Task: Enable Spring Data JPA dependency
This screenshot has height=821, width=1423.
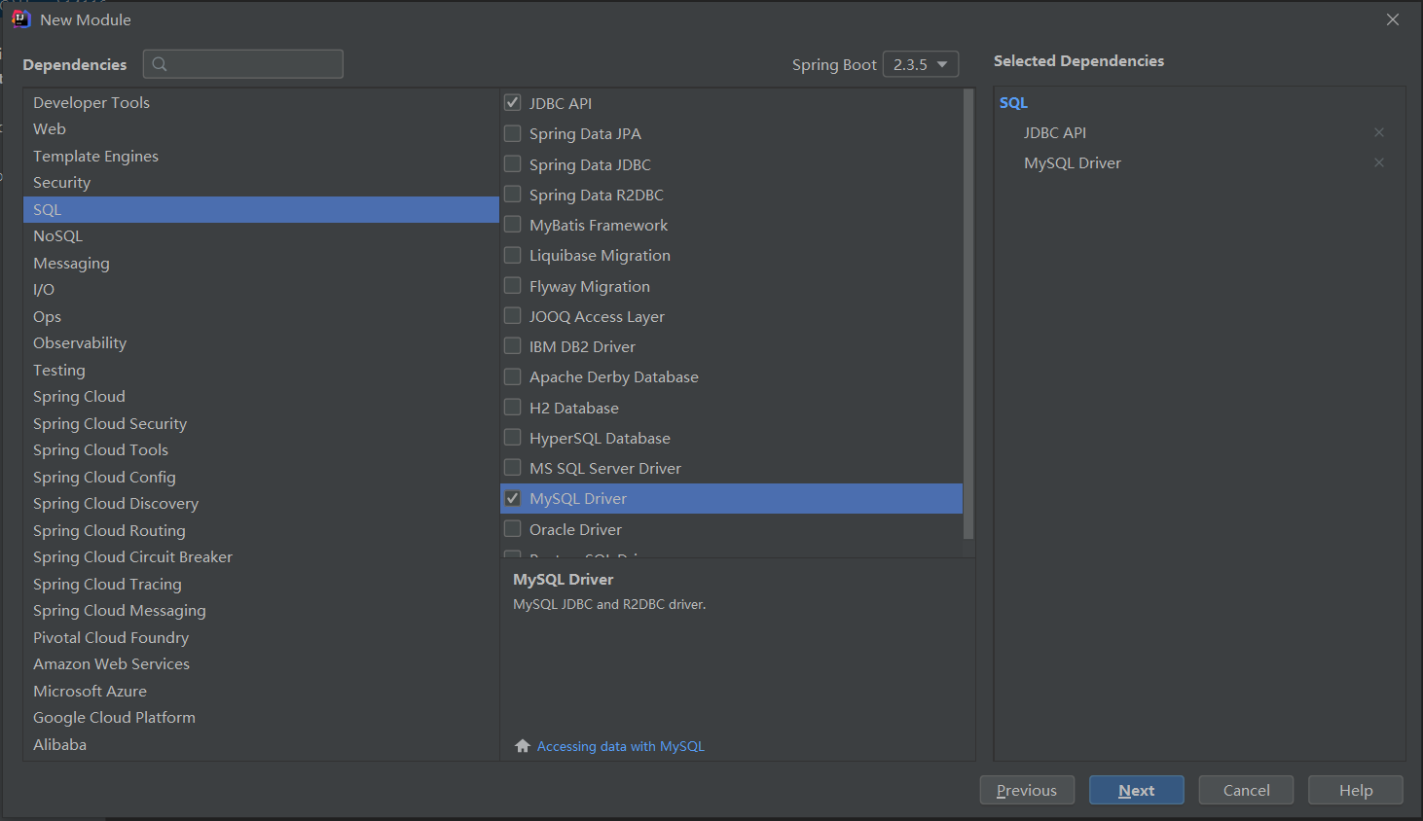Action: (x=512, y=133)
